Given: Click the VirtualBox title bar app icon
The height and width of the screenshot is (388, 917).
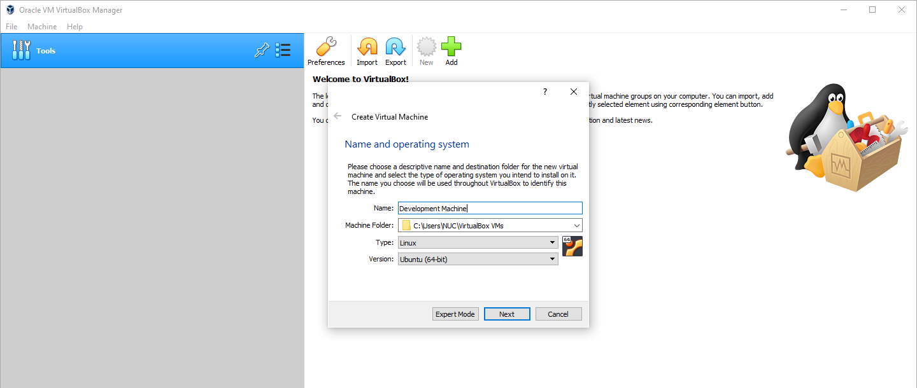Looking at the screenshot, I should [x=10, y=10].
